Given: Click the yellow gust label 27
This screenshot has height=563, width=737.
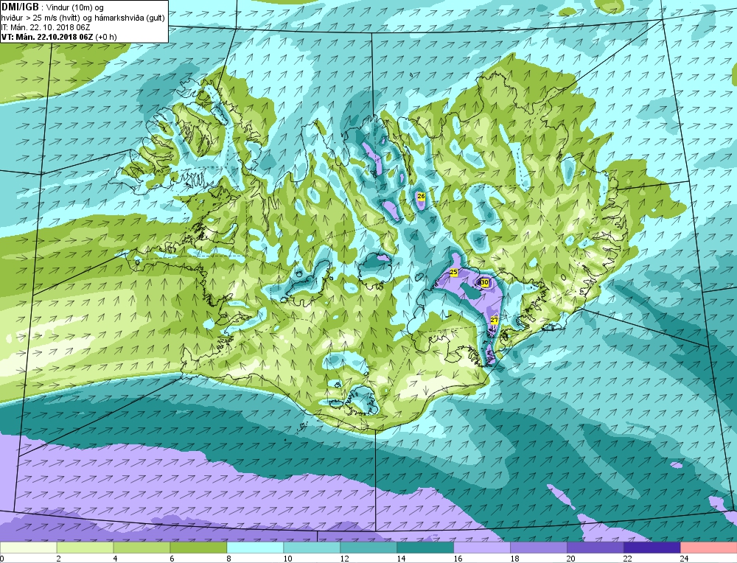Looking at the screenshot, I should coord(494,320).
